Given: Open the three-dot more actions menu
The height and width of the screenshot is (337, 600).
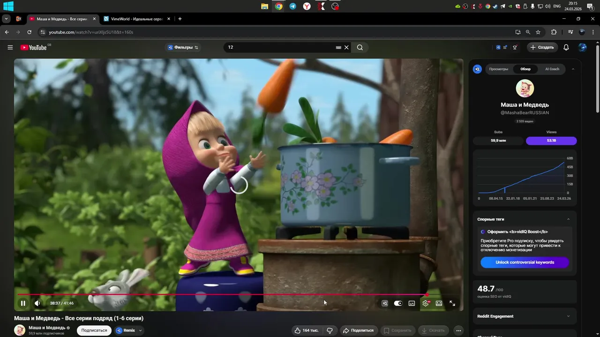Looking at the screenshot, I should (x=458, y=330).
